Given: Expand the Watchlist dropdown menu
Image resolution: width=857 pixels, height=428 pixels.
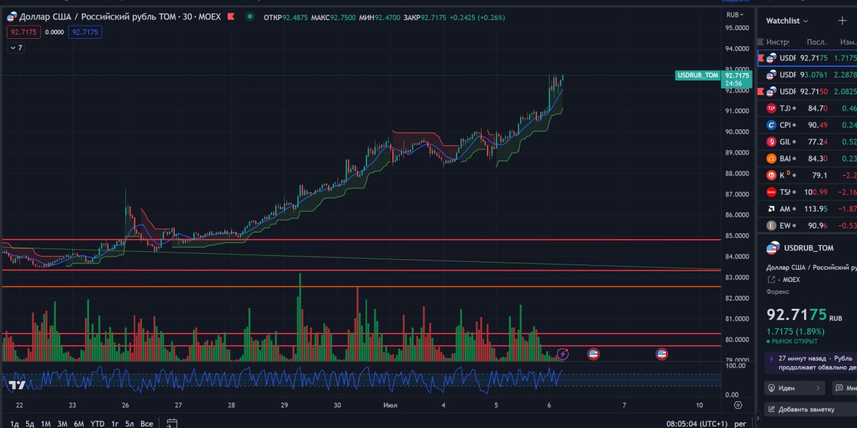Looking at the screenshot, I should point(787,21).
